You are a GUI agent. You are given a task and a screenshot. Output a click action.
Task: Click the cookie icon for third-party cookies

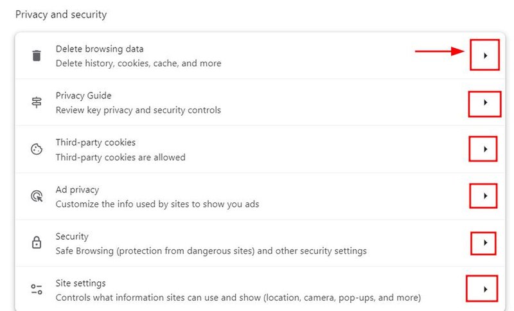click(37, 149)
